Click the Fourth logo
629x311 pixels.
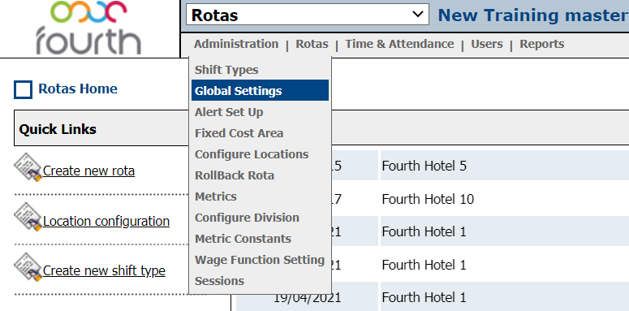click(89, 28)
